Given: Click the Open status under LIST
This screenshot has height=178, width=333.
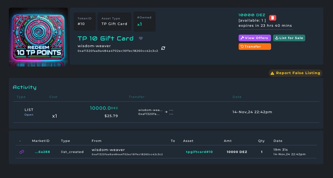Looking at the screenshot, I should [29, 115].
